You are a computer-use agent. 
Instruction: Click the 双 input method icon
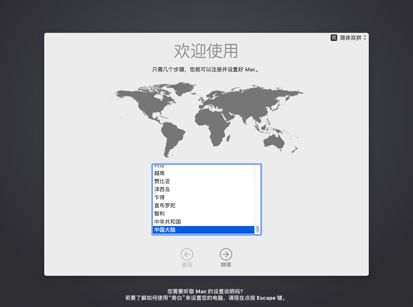(x=334, y=38)
